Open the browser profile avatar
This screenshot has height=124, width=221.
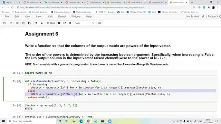coord(213,8)
